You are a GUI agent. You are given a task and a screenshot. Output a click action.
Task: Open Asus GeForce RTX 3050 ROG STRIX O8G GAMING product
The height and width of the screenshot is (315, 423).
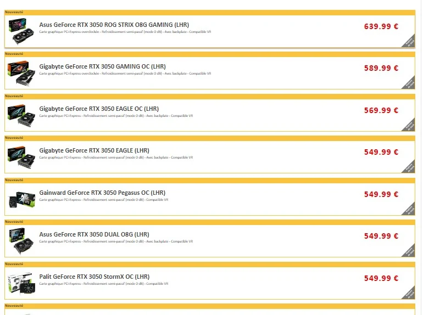[x=114, y=25]
